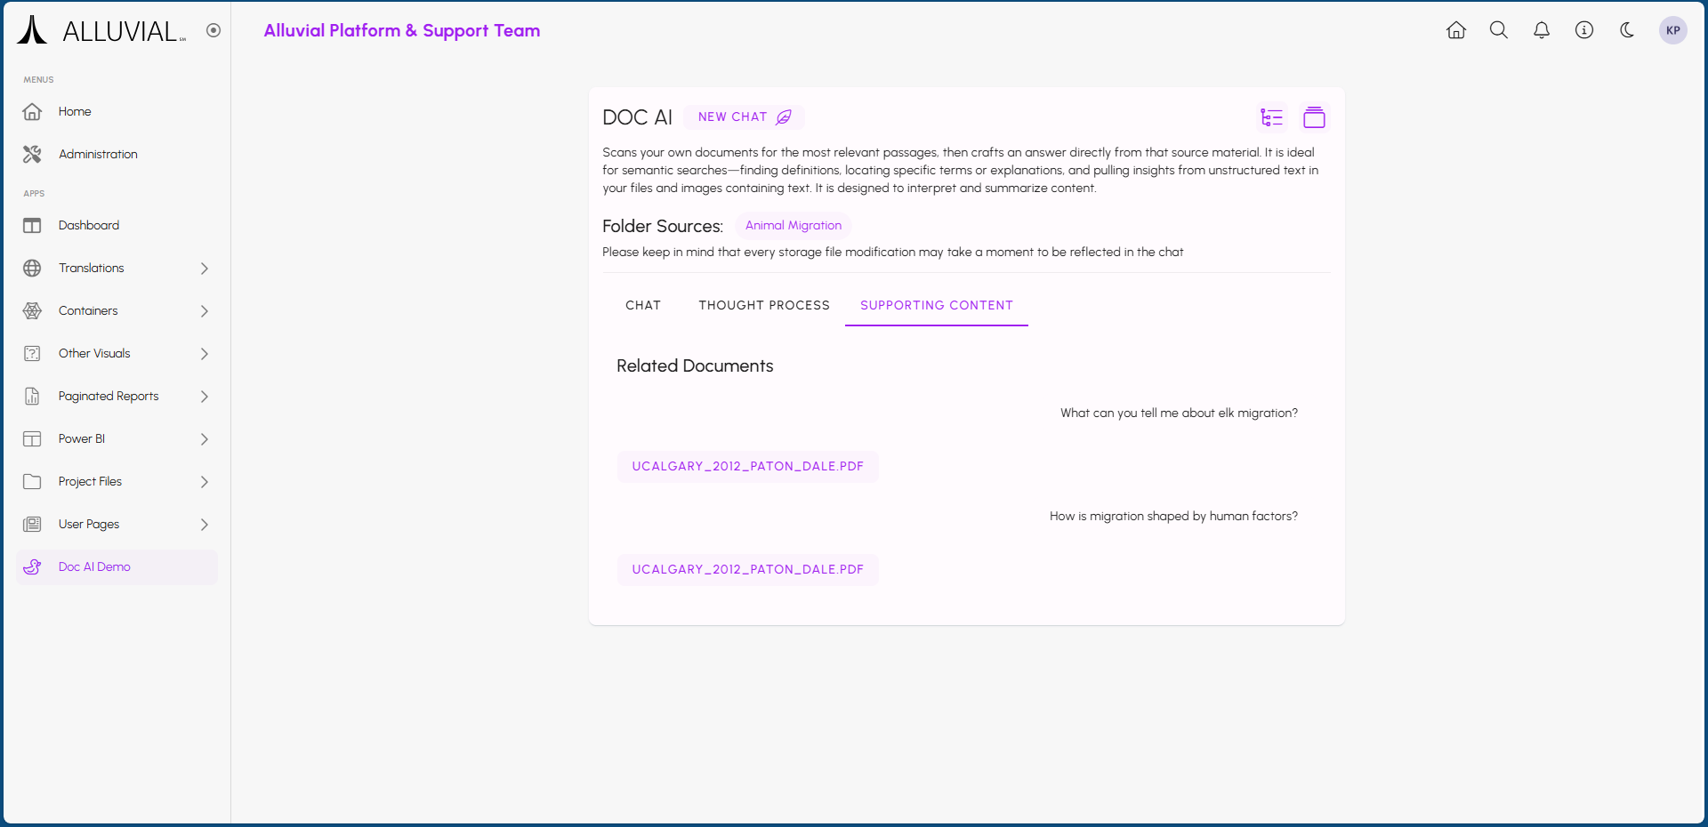Screen dimensions: 1708x827
Task: Switch to the Thought Process tab
Action: click(x=763, y=305)
